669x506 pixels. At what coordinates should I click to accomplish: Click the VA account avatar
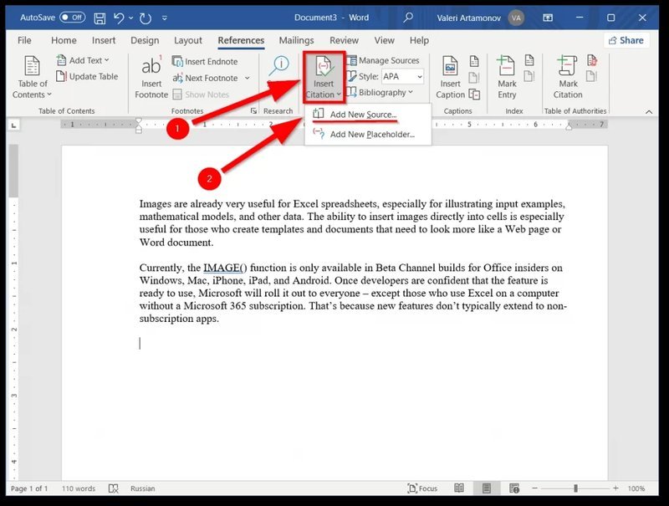(516, 18)
